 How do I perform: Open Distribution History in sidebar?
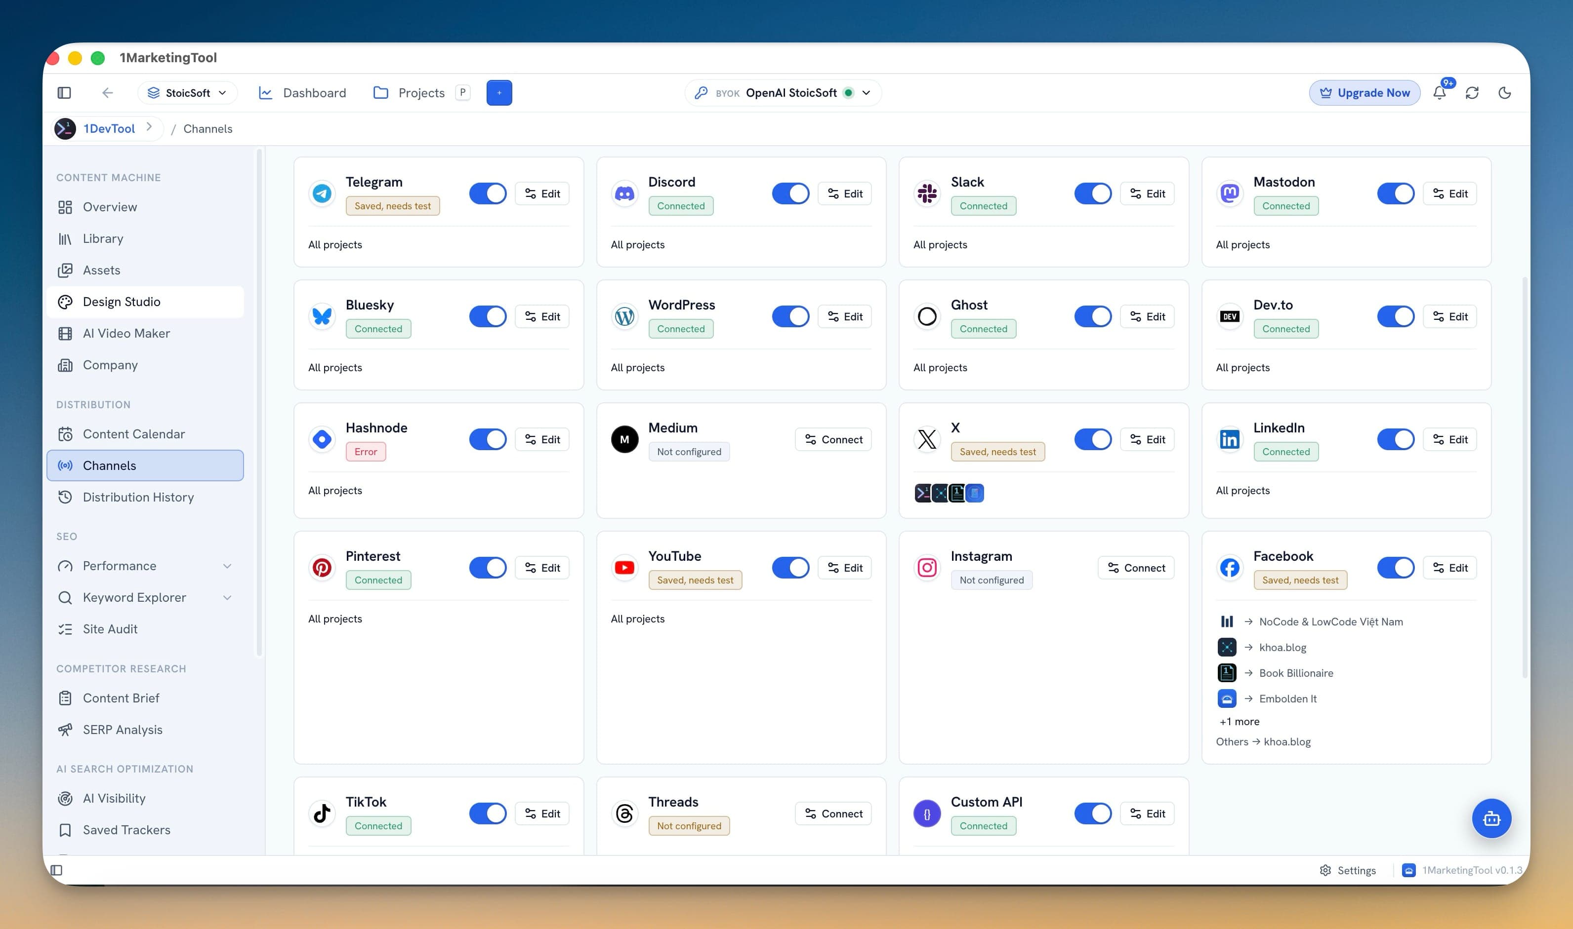click(145, 497)
